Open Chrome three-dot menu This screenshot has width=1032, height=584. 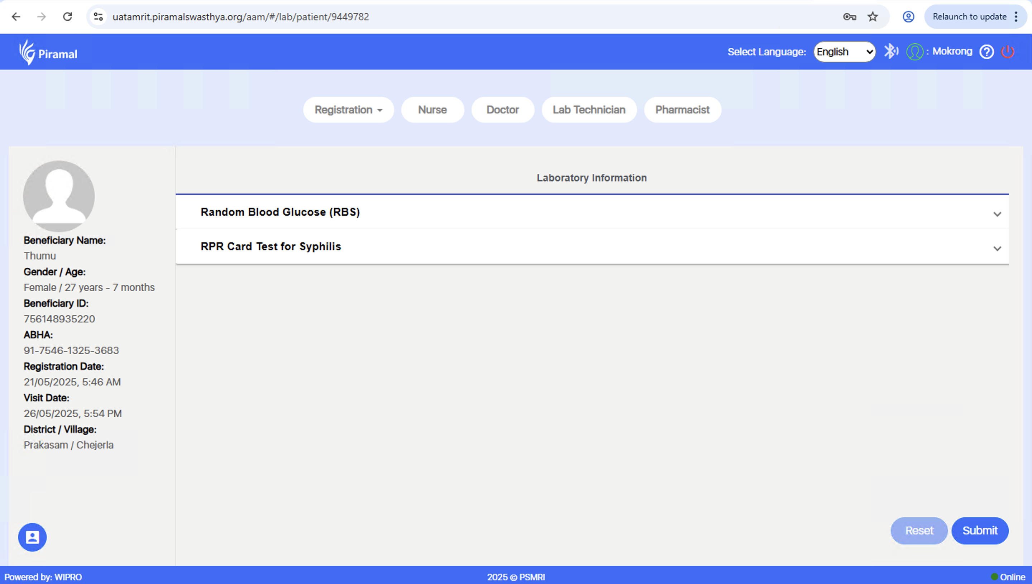(1016, 17)
